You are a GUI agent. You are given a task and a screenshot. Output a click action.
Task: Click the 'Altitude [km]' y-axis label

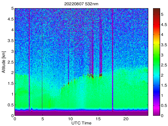pos(3,62)
